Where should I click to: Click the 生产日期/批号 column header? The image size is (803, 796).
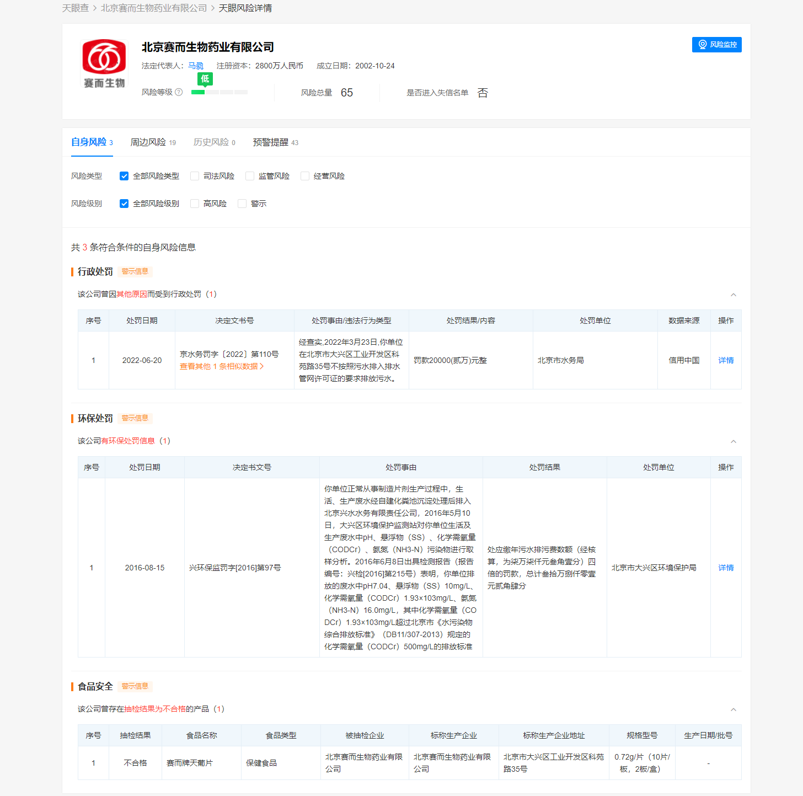(x=708, y=735)
